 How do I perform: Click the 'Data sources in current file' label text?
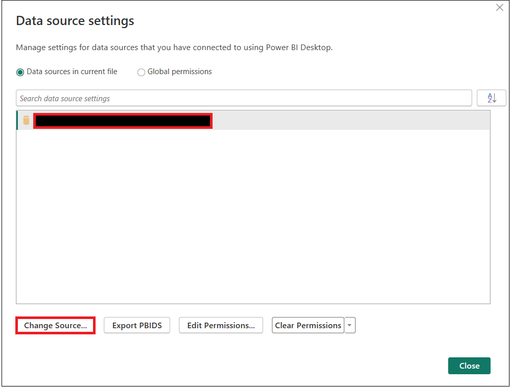[72, 72]
